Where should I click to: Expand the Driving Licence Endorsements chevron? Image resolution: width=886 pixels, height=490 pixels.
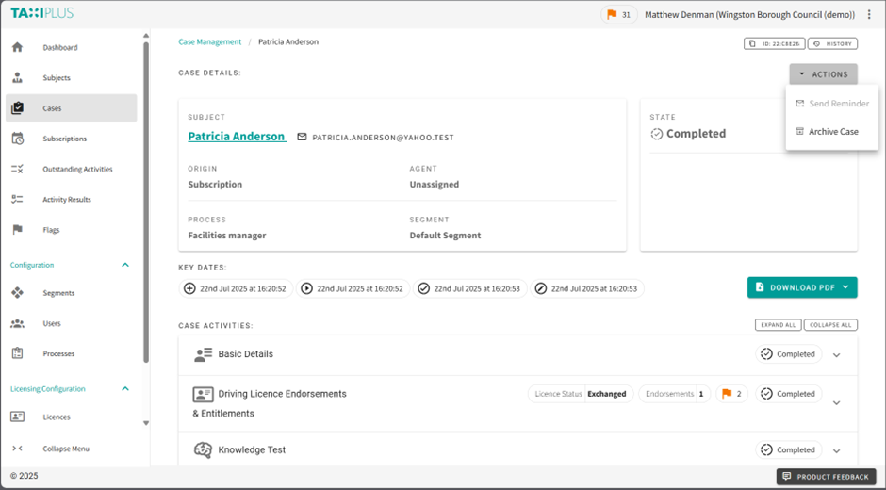(837, 403)
